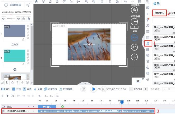Select the 16:9 aspect ratio option
The width and height of the screenshot is (175, 114).
point(134,38)
